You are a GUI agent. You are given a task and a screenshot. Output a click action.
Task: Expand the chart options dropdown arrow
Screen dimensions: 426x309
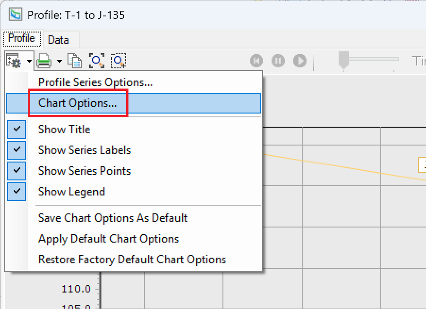[29, 61]
